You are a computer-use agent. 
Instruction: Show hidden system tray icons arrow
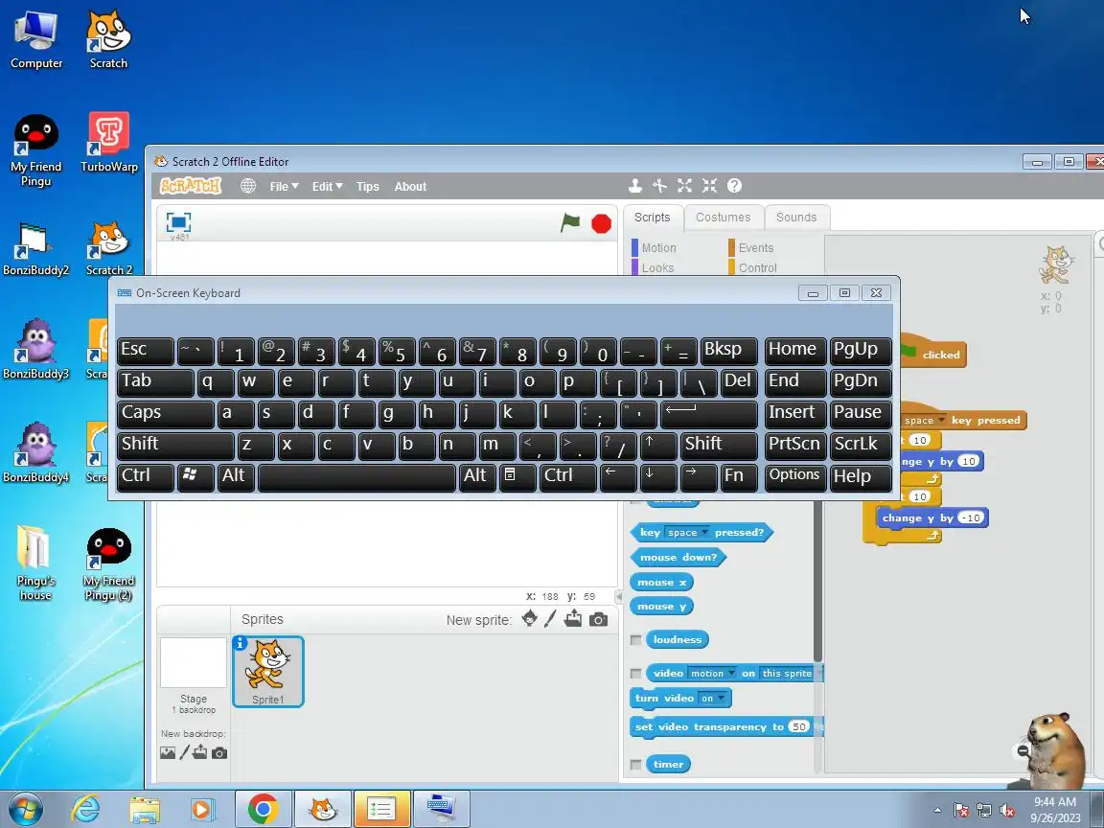937,811
